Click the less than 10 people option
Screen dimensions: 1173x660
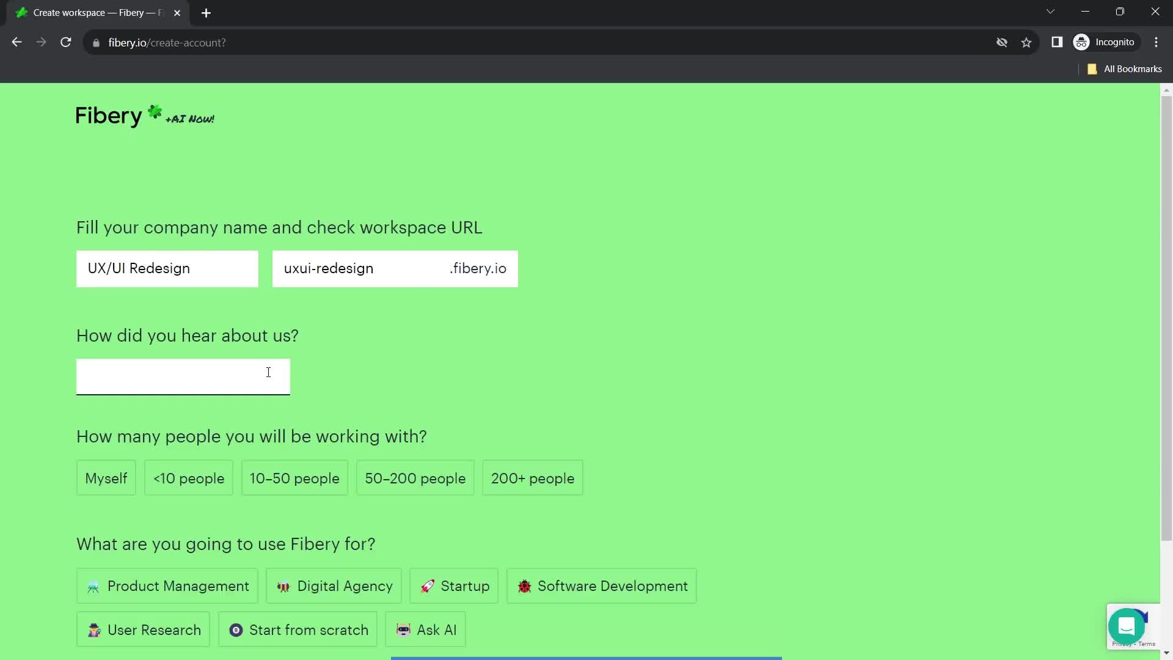tap(189, 478)
